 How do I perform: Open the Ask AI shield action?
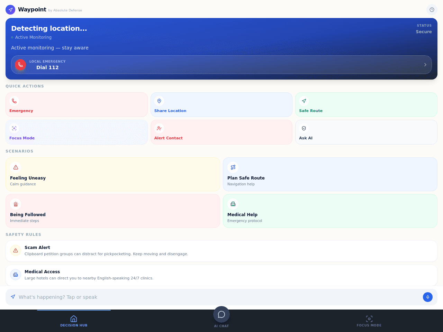click(366, 132)
